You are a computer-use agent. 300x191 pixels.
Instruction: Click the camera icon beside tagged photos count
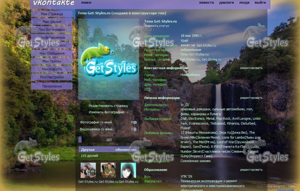(135, 122)
